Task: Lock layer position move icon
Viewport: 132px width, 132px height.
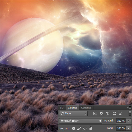Action: tap(85, 128)
